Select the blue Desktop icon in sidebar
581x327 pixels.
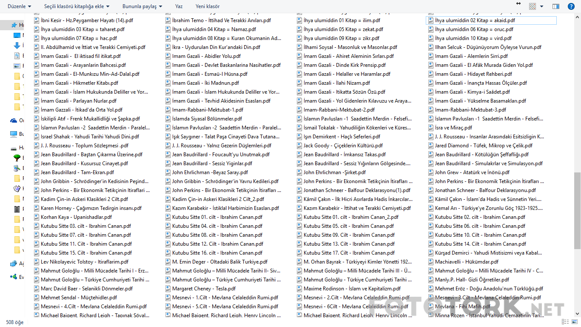point(17,35)
